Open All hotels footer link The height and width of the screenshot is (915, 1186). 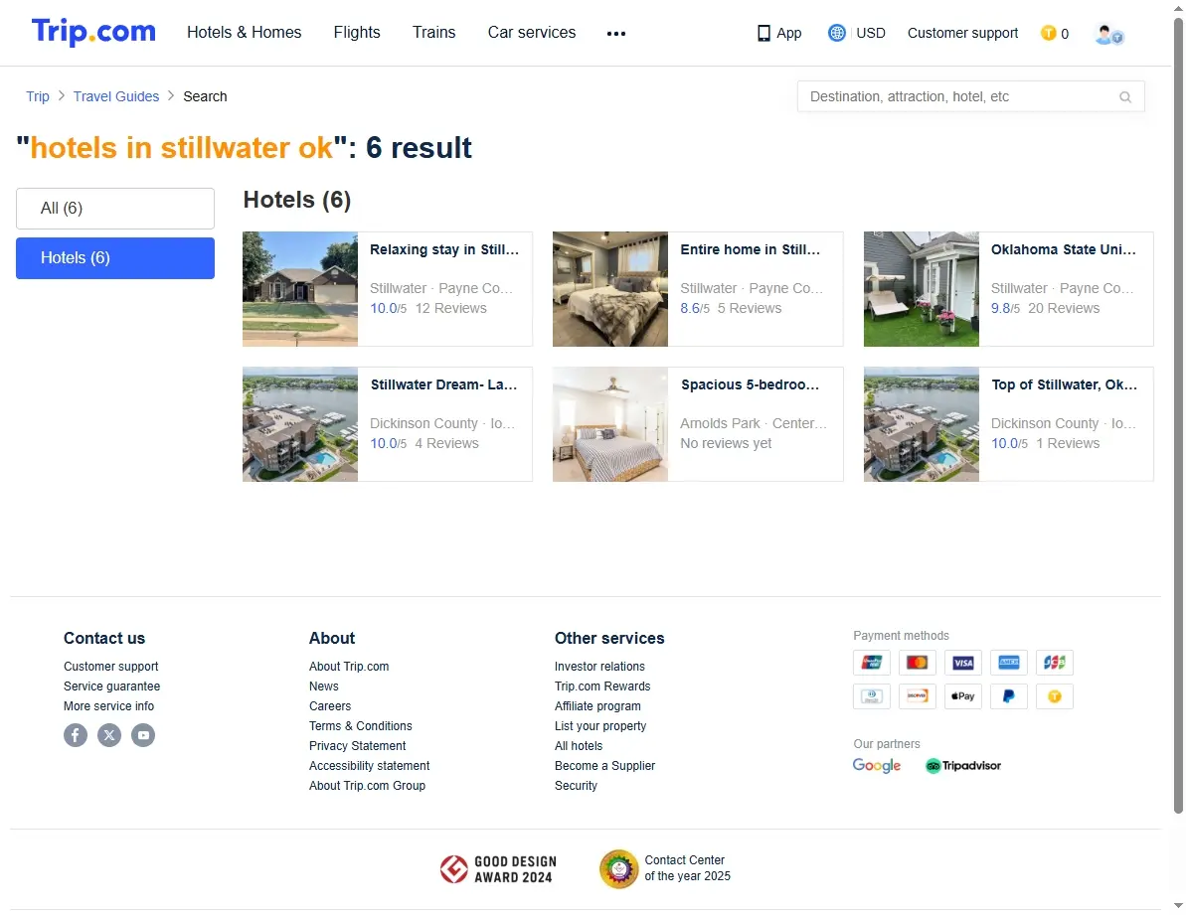tap(579, 746)
